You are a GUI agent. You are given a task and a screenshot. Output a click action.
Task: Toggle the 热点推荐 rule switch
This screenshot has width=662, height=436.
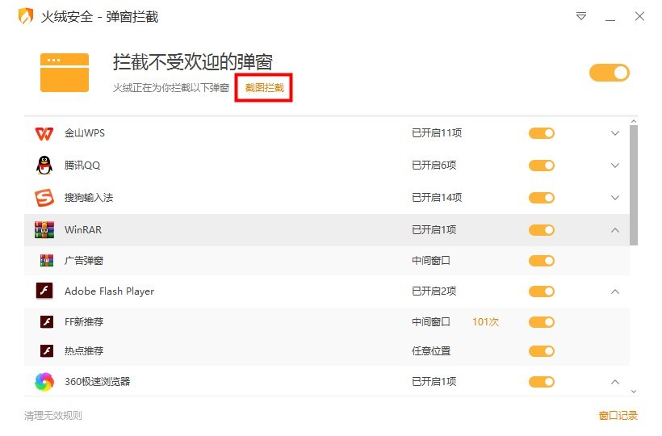542,351
